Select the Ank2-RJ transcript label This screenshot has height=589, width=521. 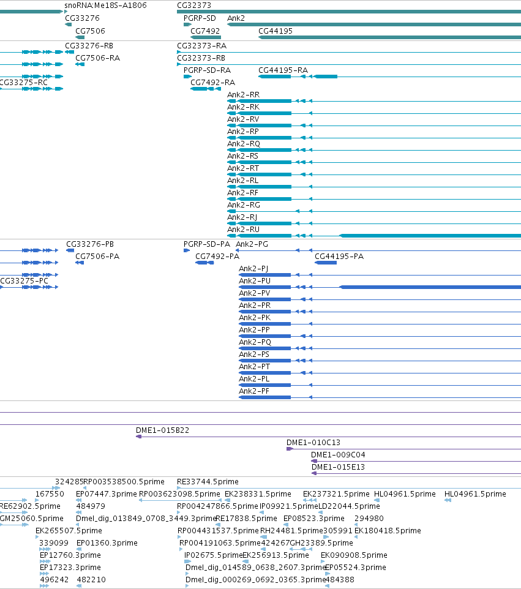(242, 217)
